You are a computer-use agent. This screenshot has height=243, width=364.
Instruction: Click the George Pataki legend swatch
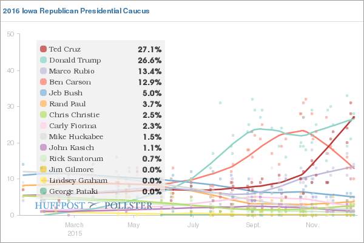(44, 191)
